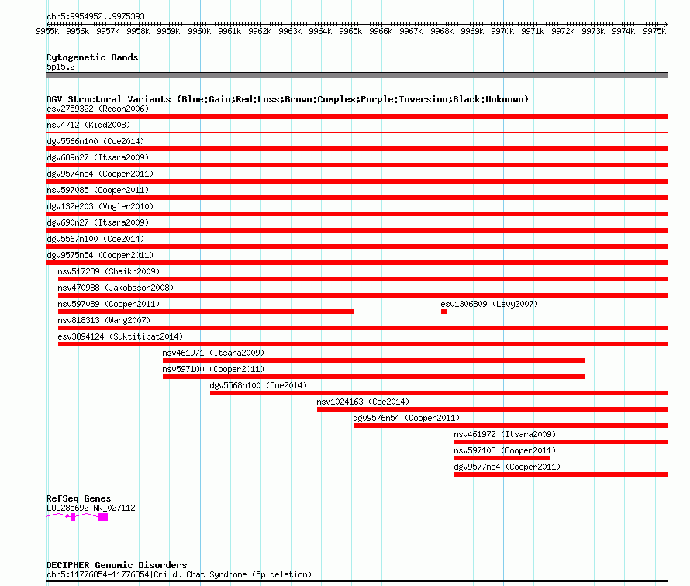Screen dimensions: 690x586
Task: Open gene LOC285692|NR_027112 label
Action: (x=91, y=508)
